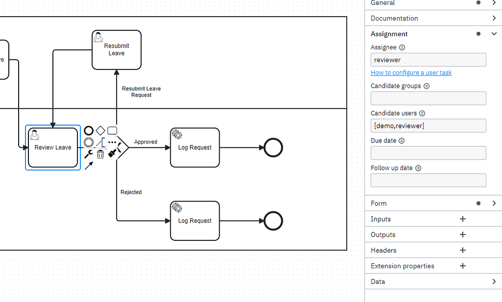
Task: Toggle FEEL expression for Candidate groups
Action: pyautogui.click(x=426, y=86)
